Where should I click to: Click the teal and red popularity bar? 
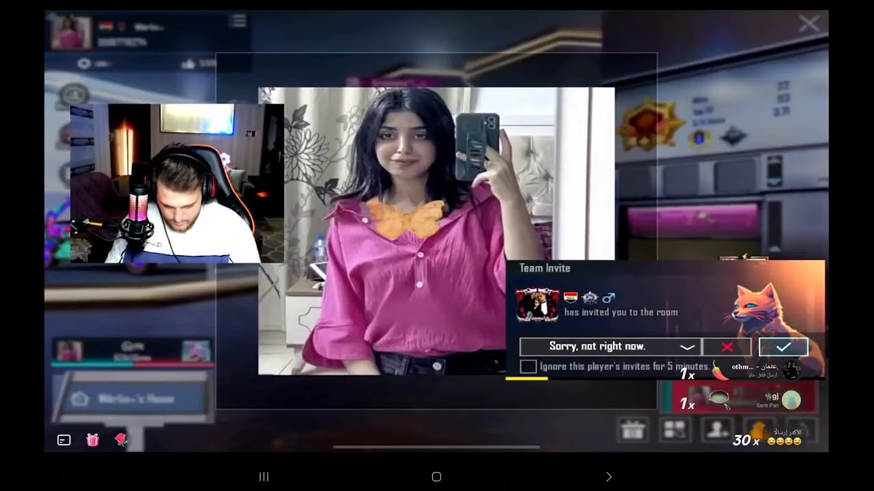132,364
